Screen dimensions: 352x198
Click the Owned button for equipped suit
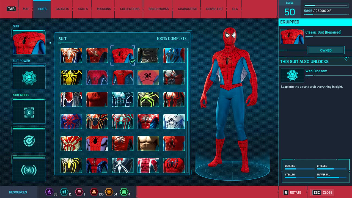[326, 50]
